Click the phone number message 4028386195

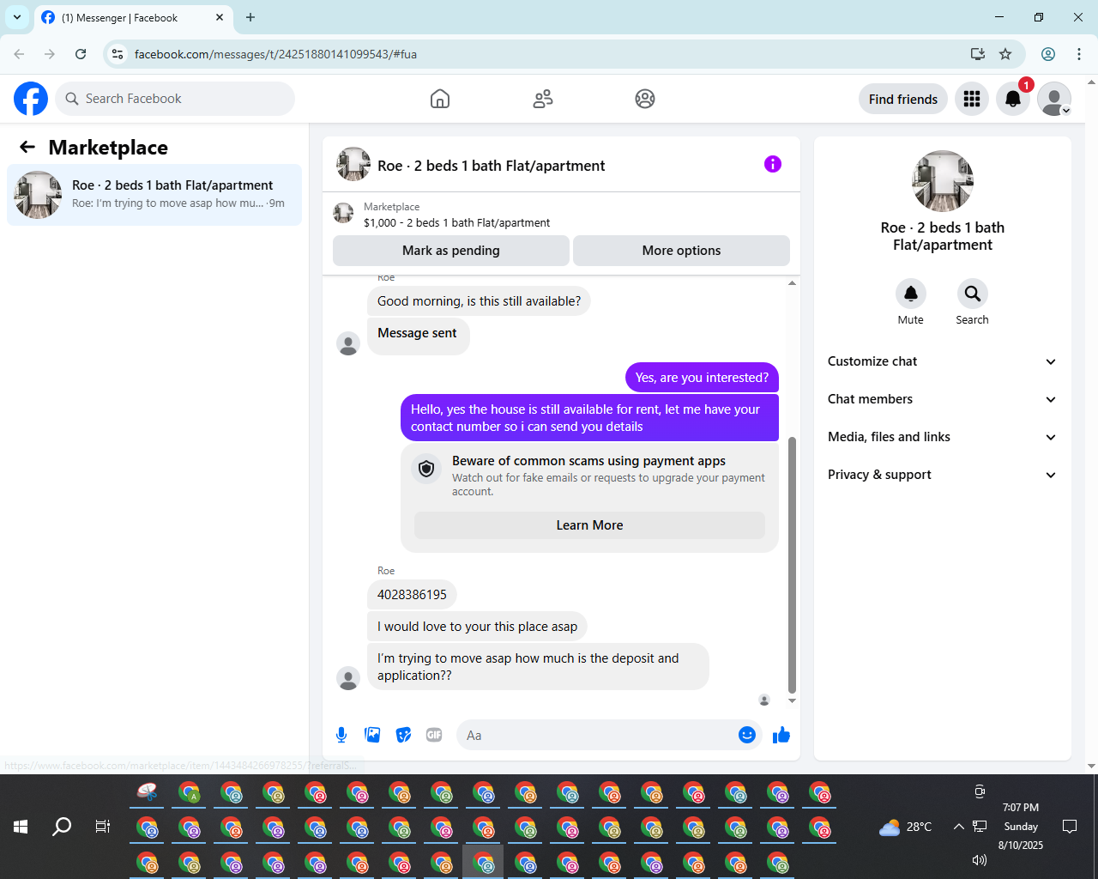pos(412,595)
